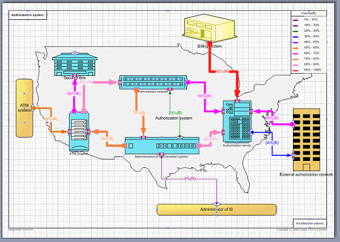Click the Volume(R) legend header

[x=309, y=14]
